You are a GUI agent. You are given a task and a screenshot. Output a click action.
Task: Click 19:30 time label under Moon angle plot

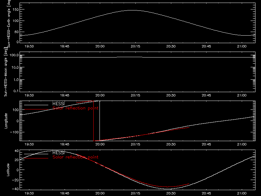[29, 95]
